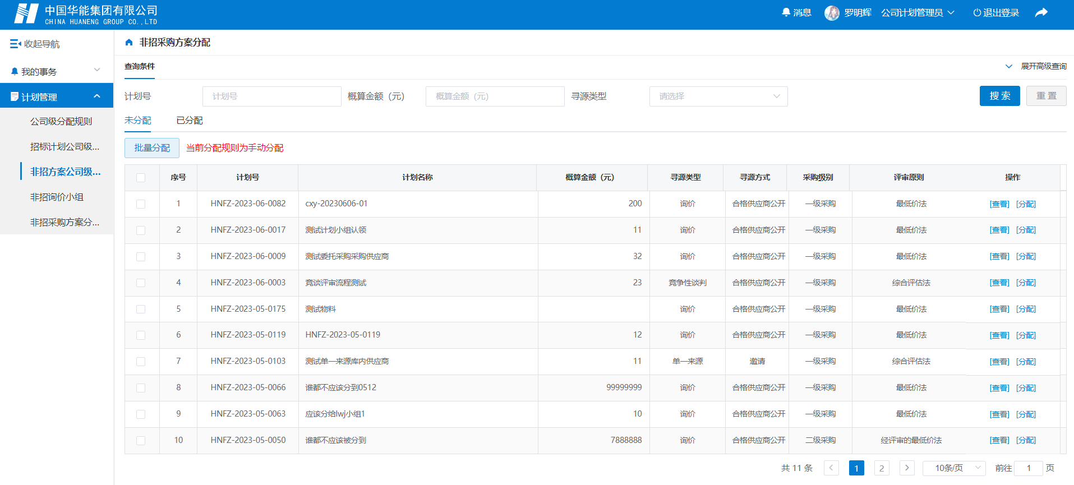Check the row for HNFZ-2023-05-0175
This screenshot has height=485, width=1074.
point(141,310)
